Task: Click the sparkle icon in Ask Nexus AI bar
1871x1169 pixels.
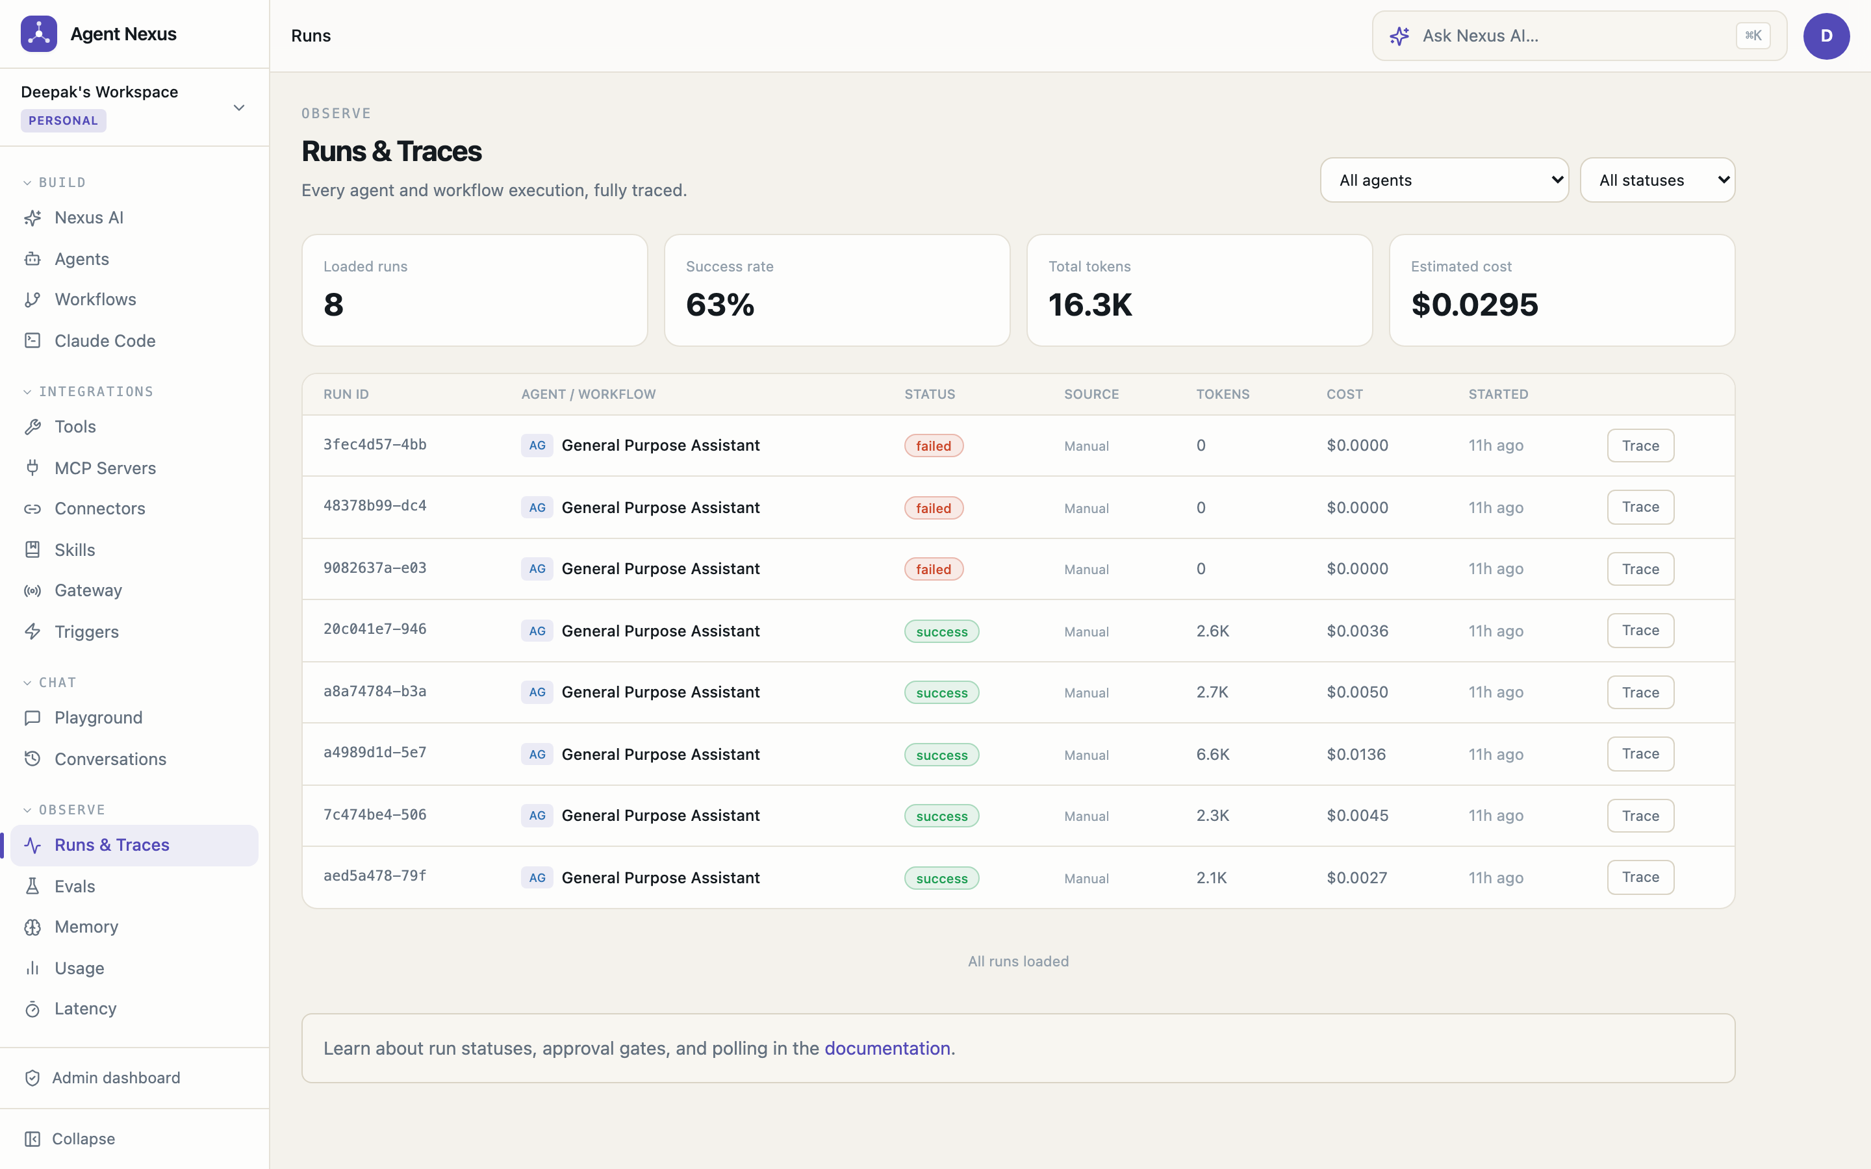Action: tap(1399, 36)
